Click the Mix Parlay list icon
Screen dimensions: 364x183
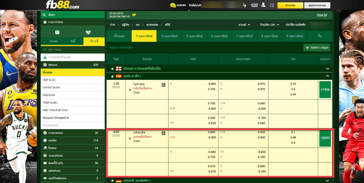(45, 50)
